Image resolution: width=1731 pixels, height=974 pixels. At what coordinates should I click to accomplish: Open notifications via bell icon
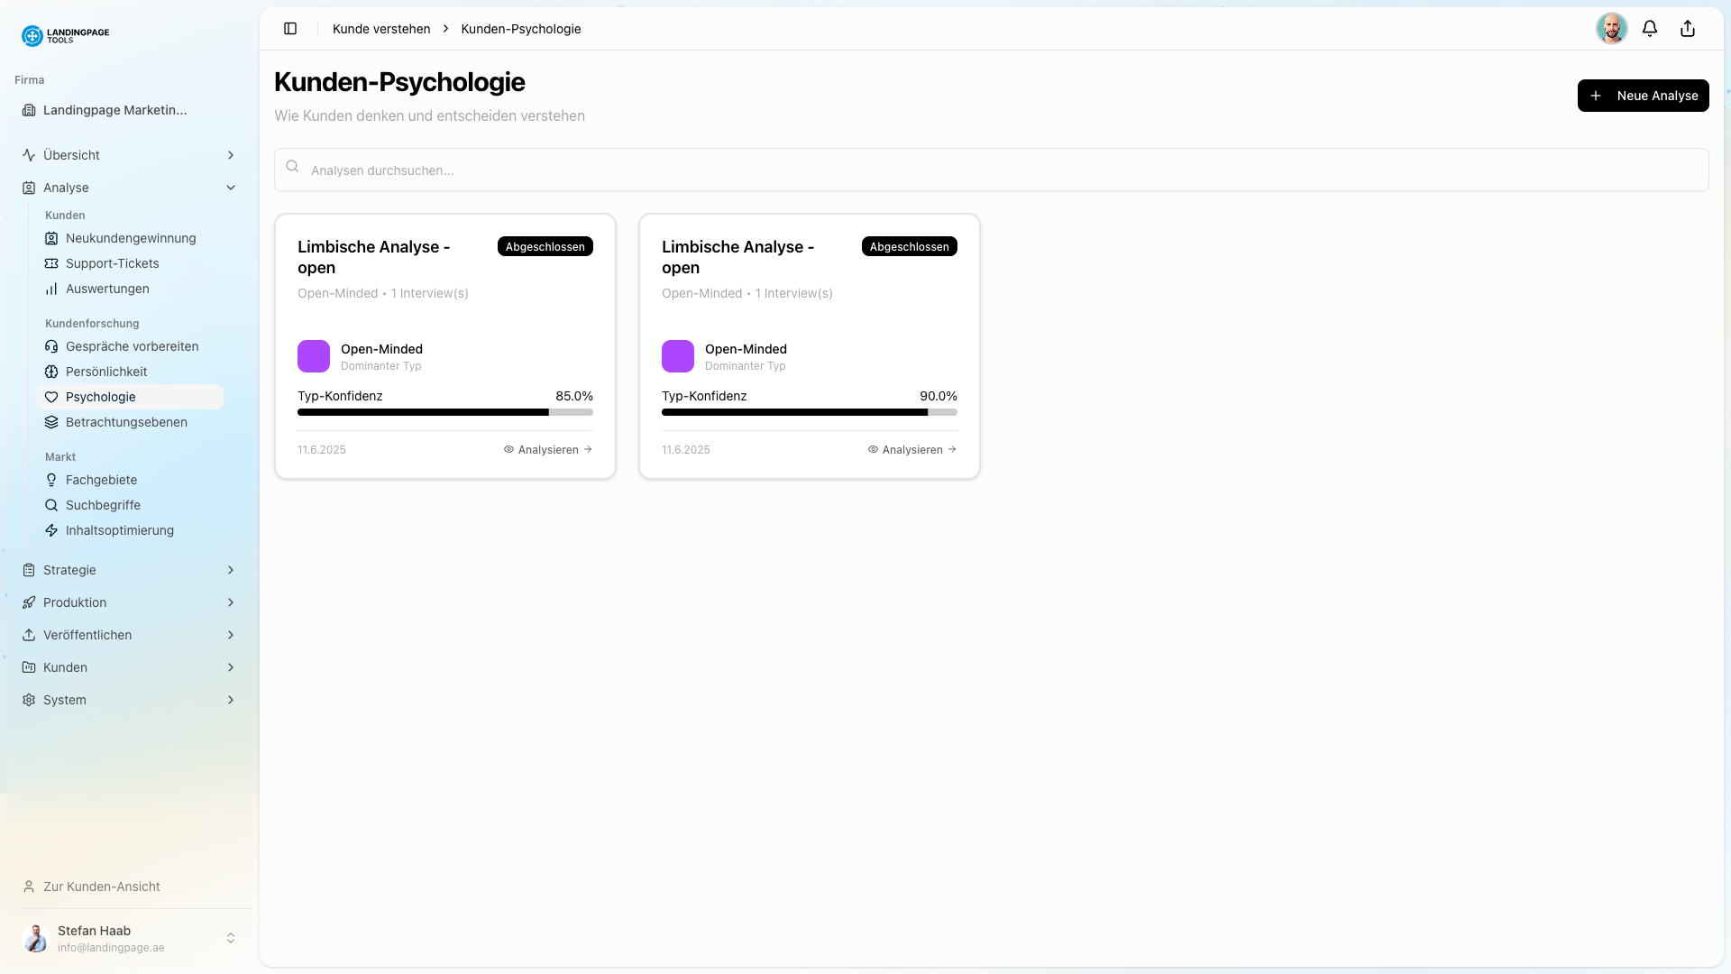(1650, 28)
